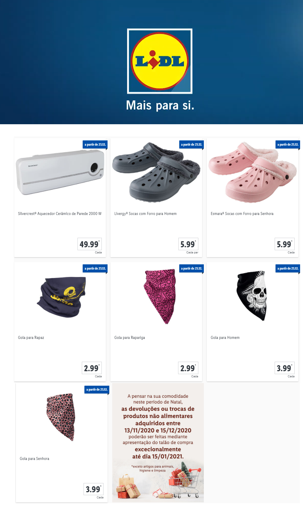Click the 49.99 price tag on heater
Screen dimensions: 303x505
[90, 244]
